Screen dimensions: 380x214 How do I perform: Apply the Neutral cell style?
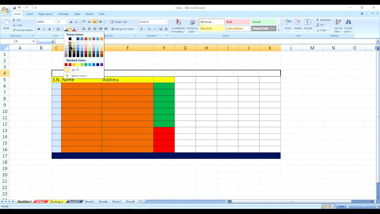pyautogui.click(x=212, y=29)
